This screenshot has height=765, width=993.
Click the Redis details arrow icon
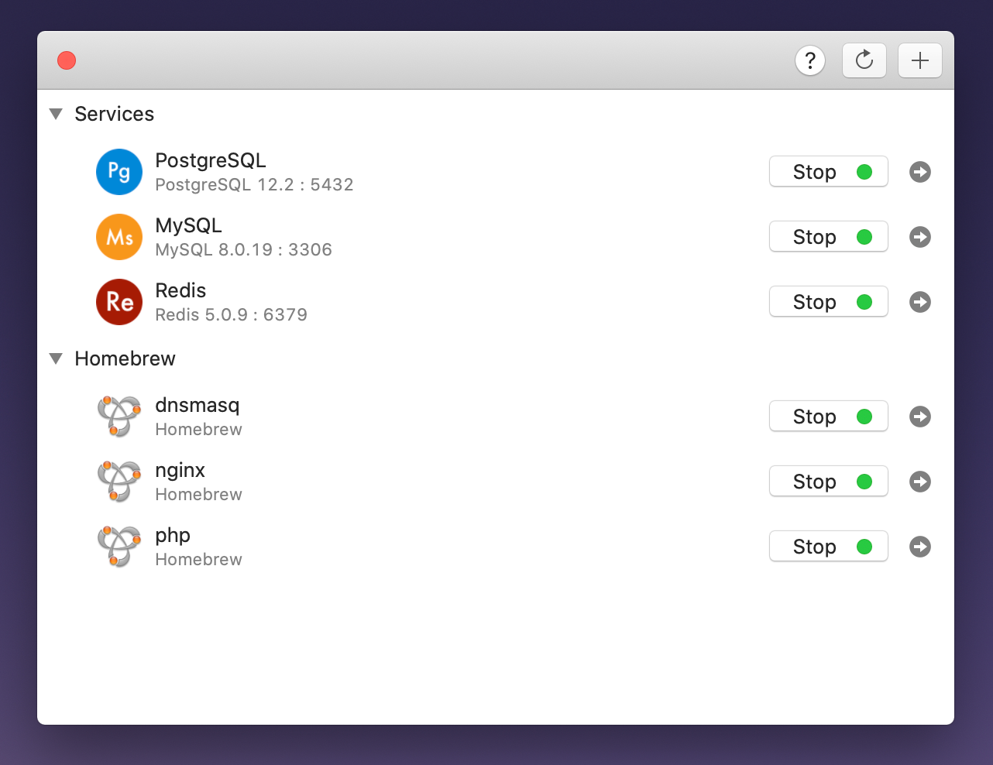tap(920, 302)
